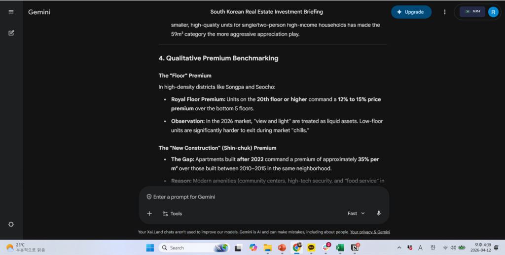The image size is (505, 255).
Task: Click the plus icon to add files
Action: click(x=149, y=213)
